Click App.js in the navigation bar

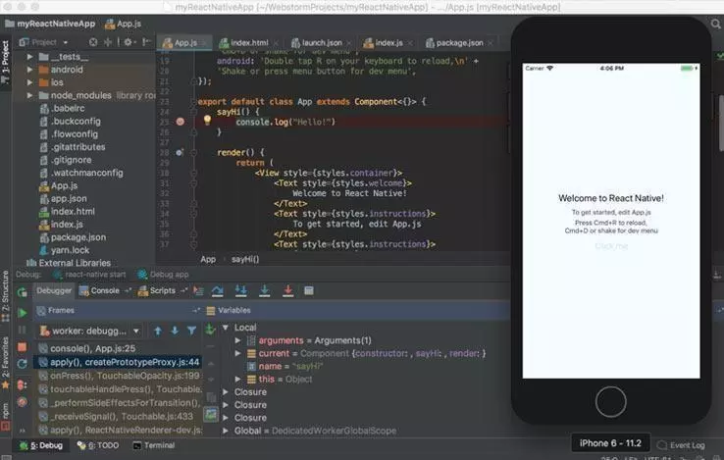coord(124,24)
